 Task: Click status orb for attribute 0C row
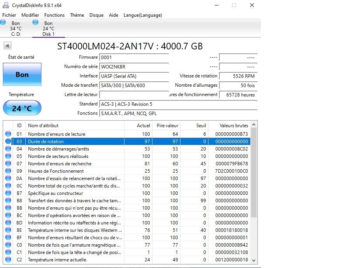(x=8, y=186)
